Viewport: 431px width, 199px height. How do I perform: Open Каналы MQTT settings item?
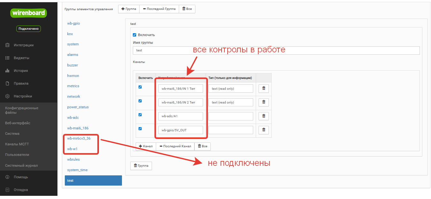[17, 144]
